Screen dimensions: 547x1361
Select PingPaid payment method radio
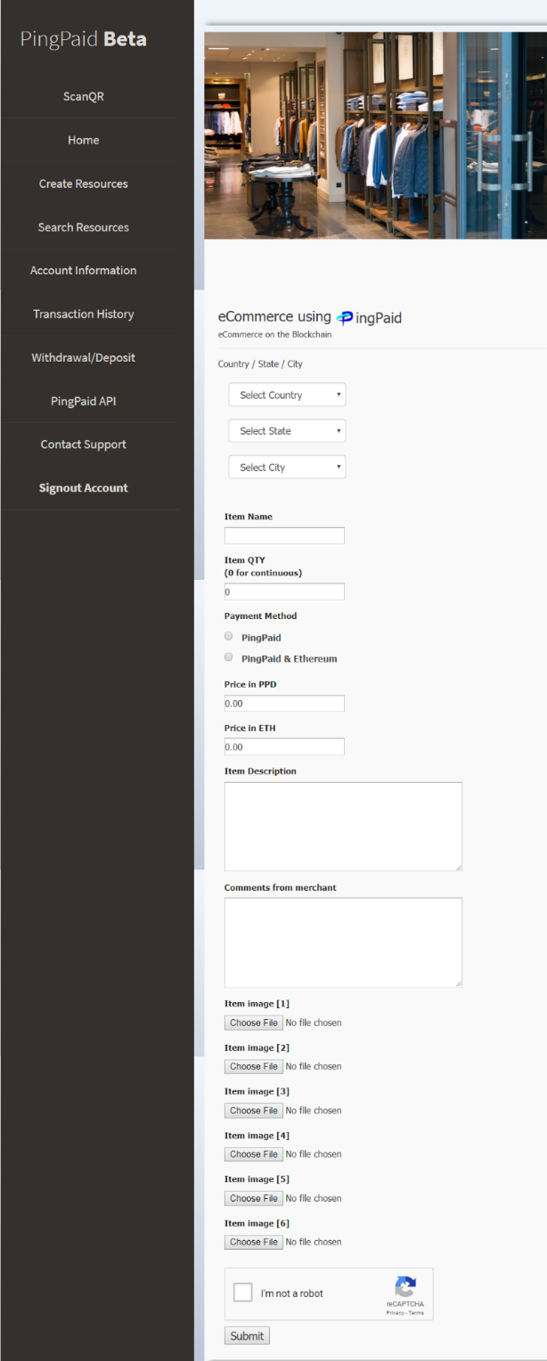pyautogui.click(x=229, y=636)
